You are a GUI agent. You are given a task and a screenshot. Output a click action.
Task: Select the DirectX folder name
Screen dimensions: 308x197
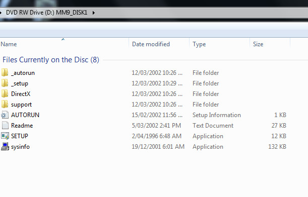21,94
